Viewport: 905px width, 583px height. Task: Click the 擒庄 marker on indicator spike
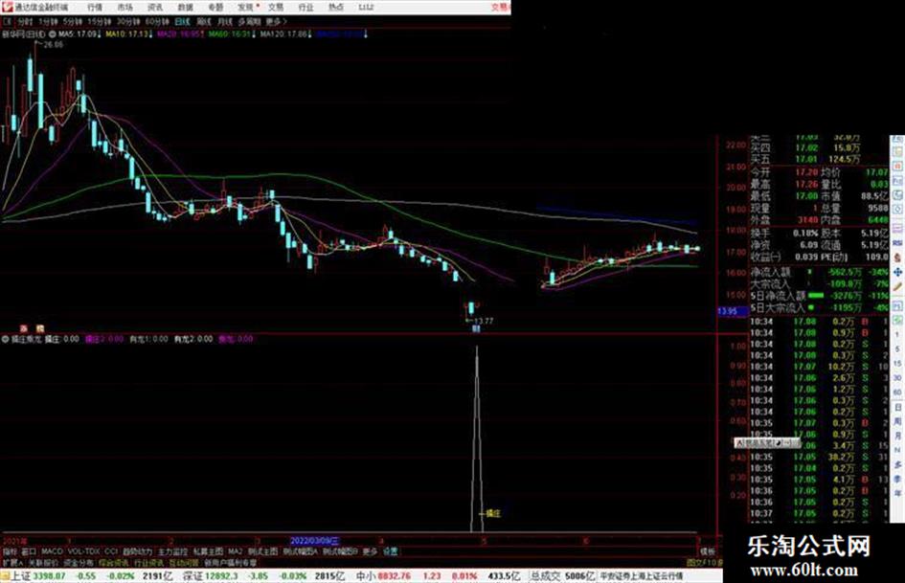pos(492,513)
